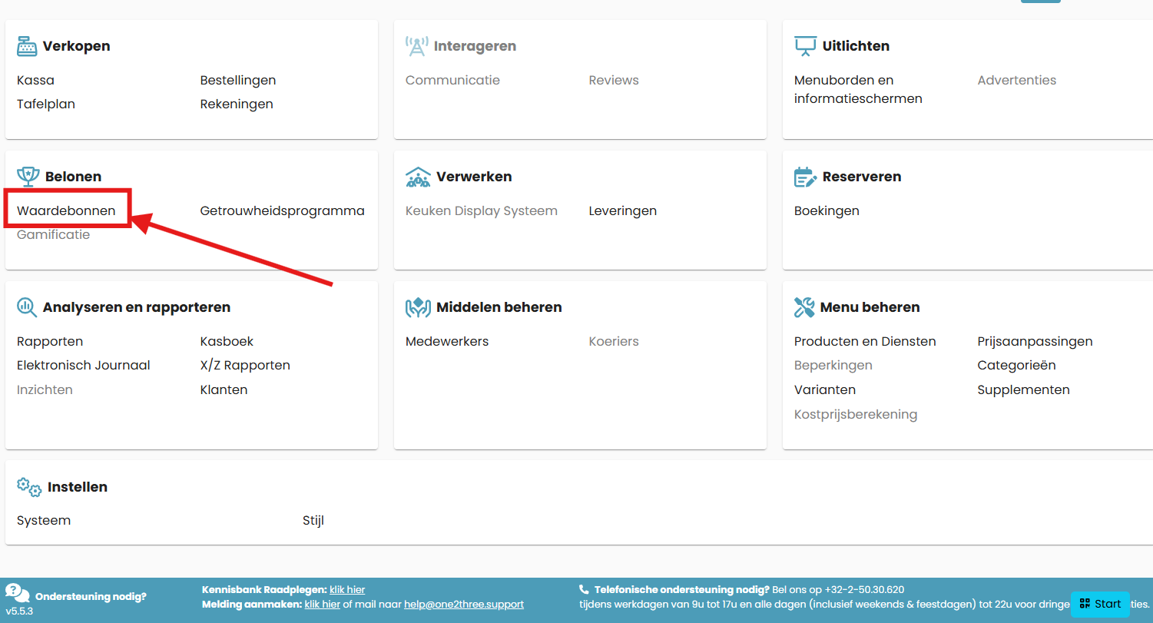Click the gears Instellen icon
This screenshot has height=623, width=1153.
29,487
